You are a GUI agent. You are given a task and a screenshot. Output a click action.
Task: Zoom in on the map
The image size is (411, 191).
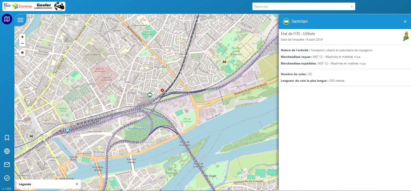(x=22, y=37)
